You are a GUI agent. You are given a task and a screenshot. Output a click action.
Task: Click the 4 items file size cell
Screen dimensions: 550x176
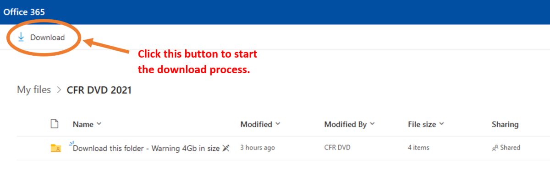tap(418, 148)
